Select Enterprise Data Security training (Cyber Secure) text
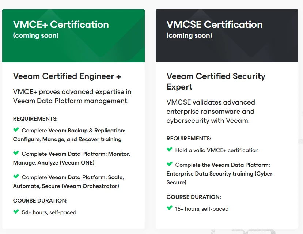Image resolution: width=303 pixels, height=234 pixels. pos(219,174)
